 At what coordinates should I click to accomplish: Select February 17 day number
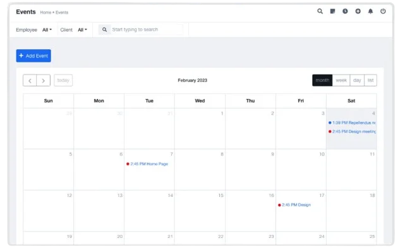point(322,196)
